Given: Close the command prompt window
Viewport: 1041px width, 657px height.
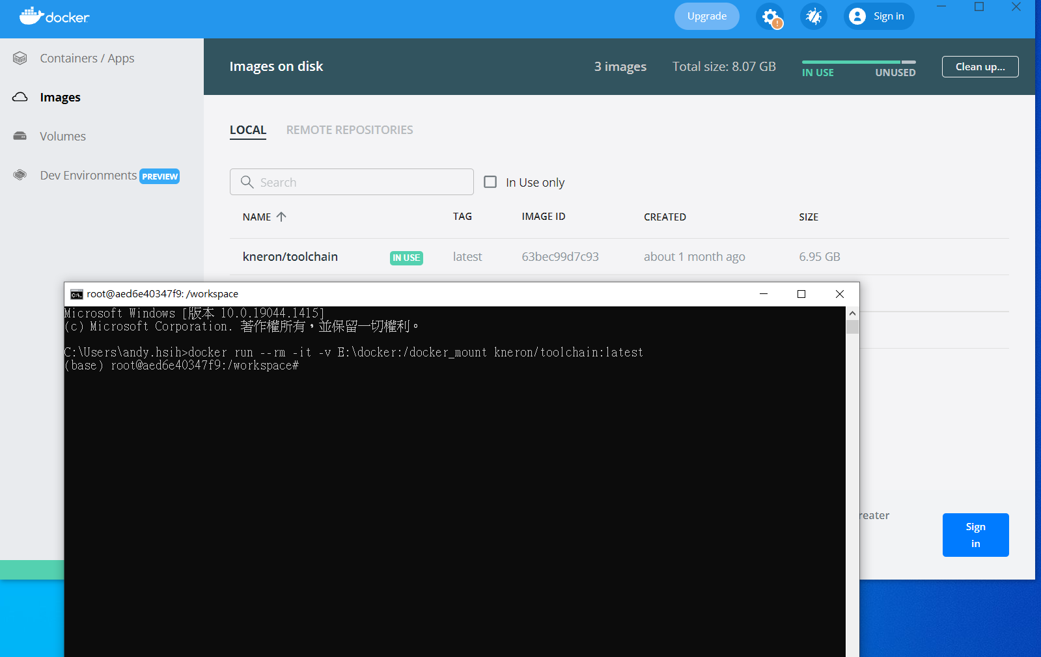Looking at the screenshot, I should click(840, 294).
